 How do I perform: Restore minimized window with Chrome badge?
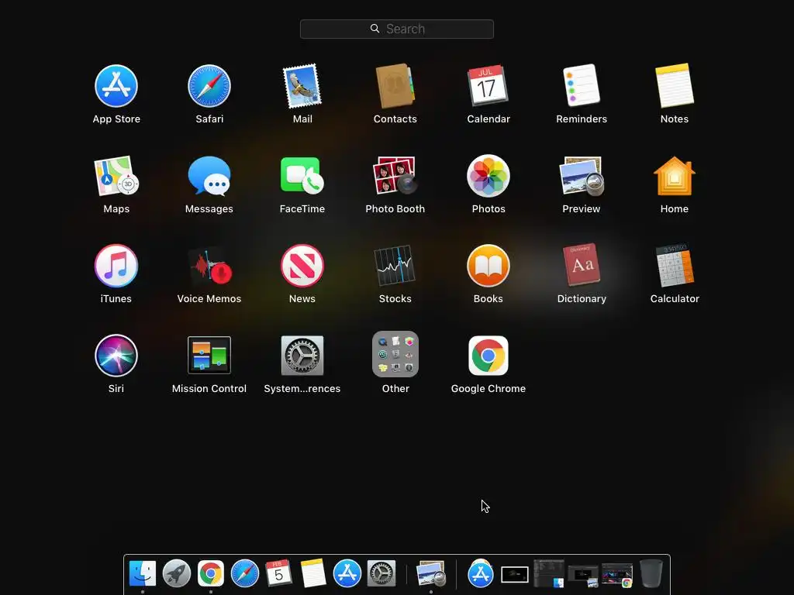tap(616, 575)
